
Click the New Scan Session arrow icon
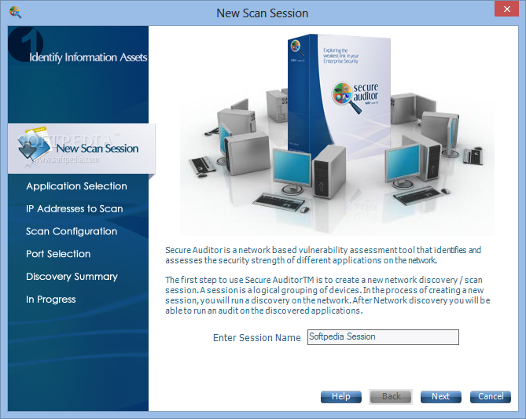click(x=34, y=146)
